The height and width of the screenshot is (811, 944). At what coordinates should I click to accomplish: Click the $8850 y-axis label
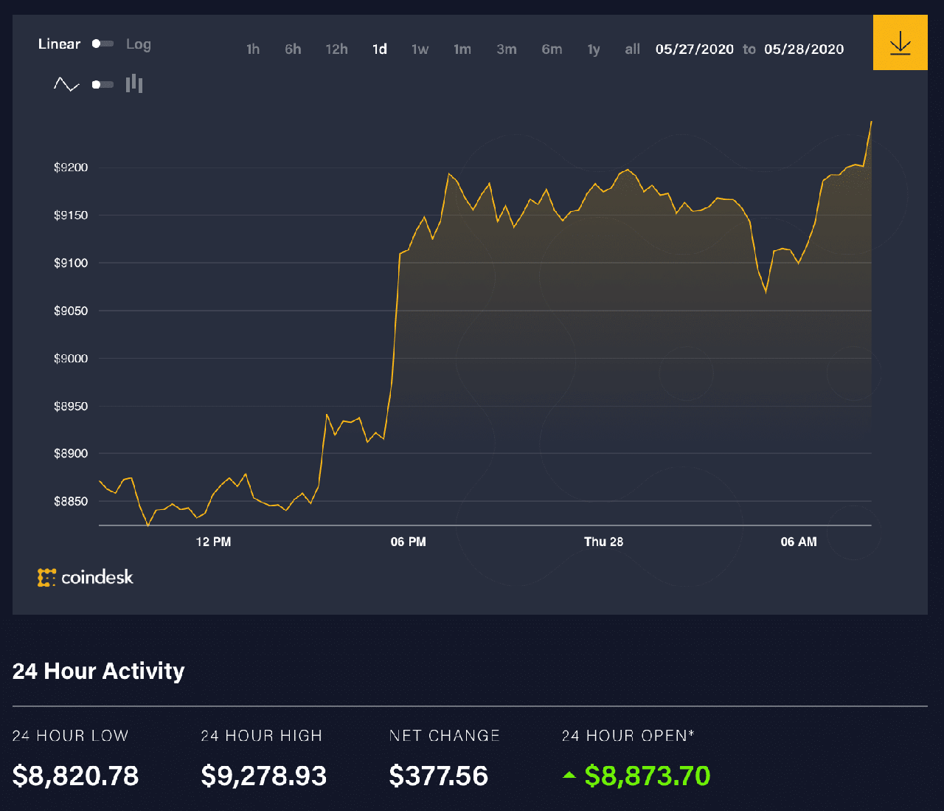point(71,501)
